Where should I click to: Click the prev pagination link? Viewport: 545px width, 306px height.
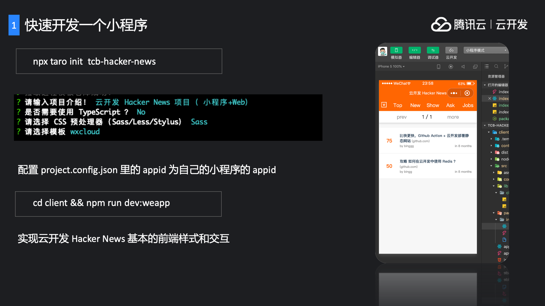(402, 117)
